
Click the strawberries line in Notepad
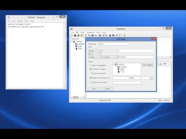click(26, 27)
